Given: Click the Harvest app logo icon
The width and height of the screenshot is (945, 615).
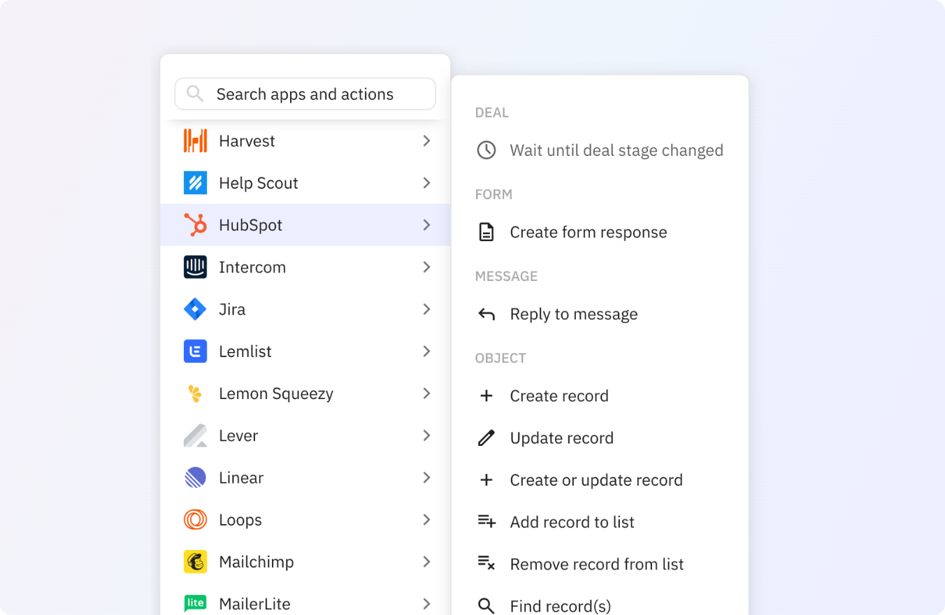Looking at the screenshot, I should coord(195,140).
